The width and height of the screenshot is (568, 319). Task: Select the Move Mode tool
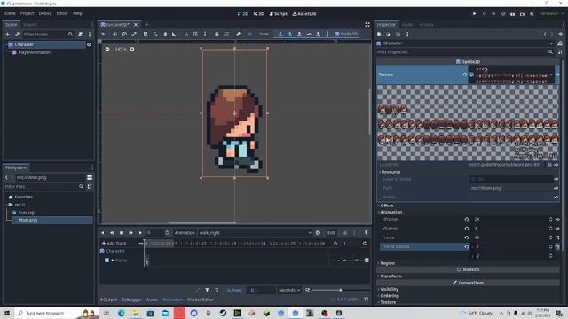[x=114, y=34]
